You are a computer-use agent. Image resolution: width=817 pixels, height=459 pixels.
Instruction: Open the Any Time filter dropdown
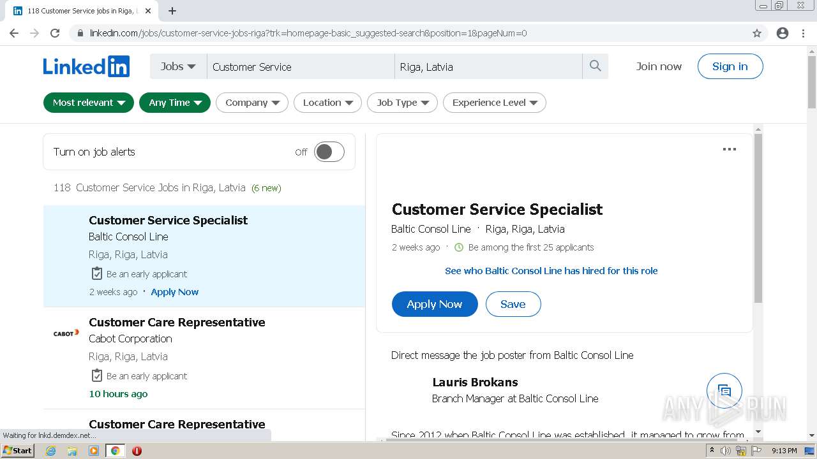pos(175,103)
